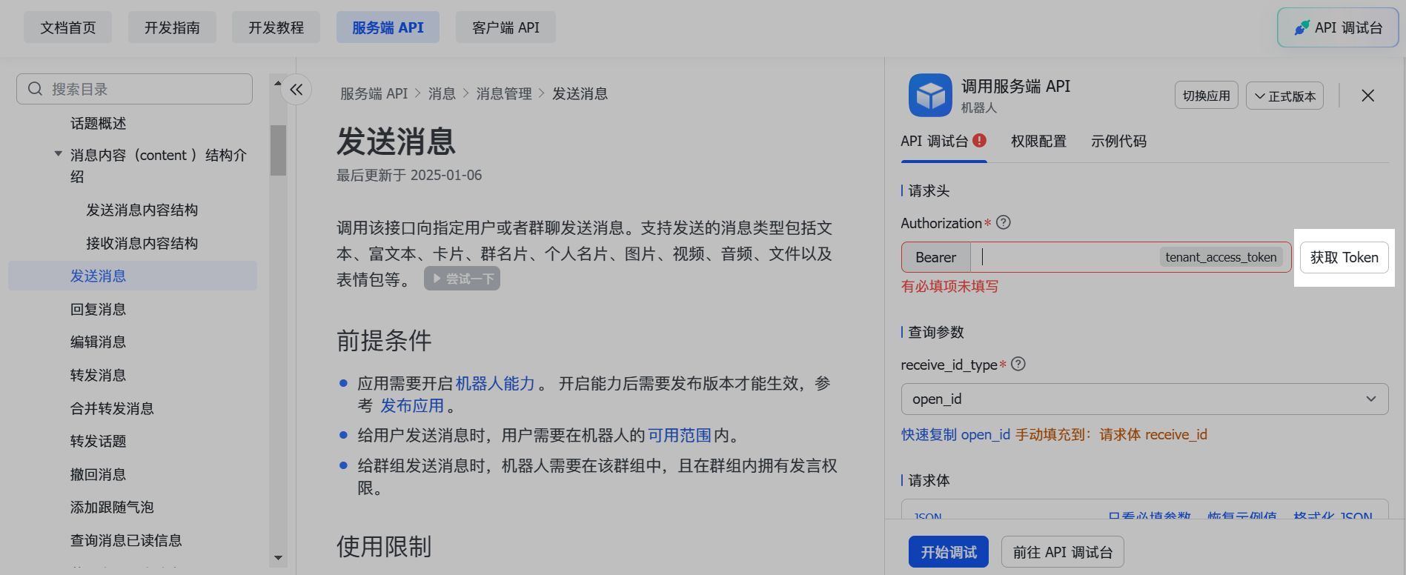
Task: Switch to the 示例代码 tab
Action: [x=1118, y=141]
